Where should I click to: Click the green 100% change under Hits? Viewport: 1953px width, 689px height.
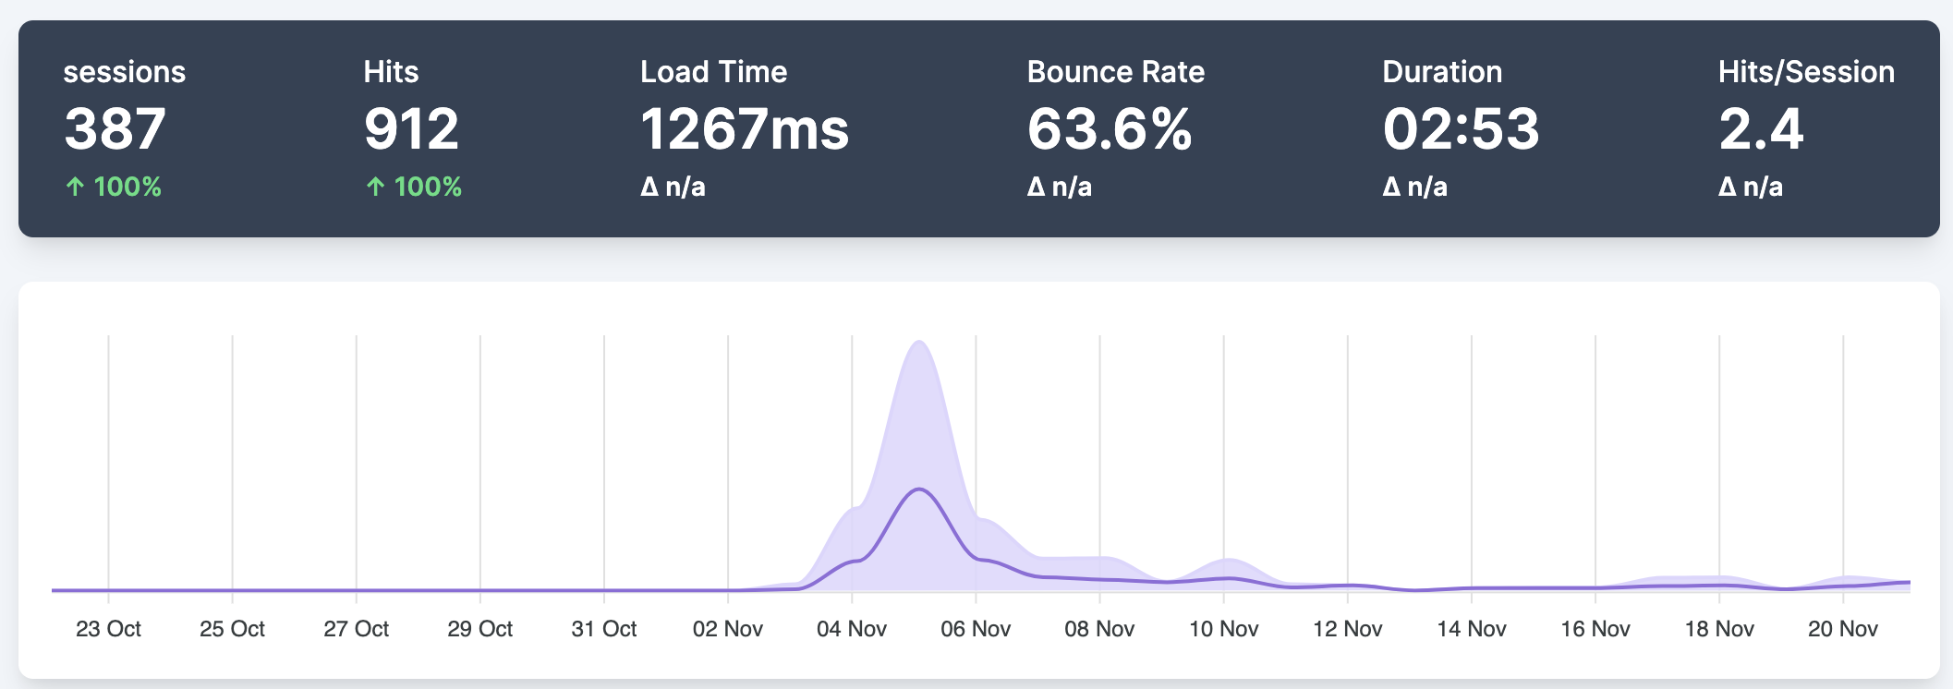[413, 187]
